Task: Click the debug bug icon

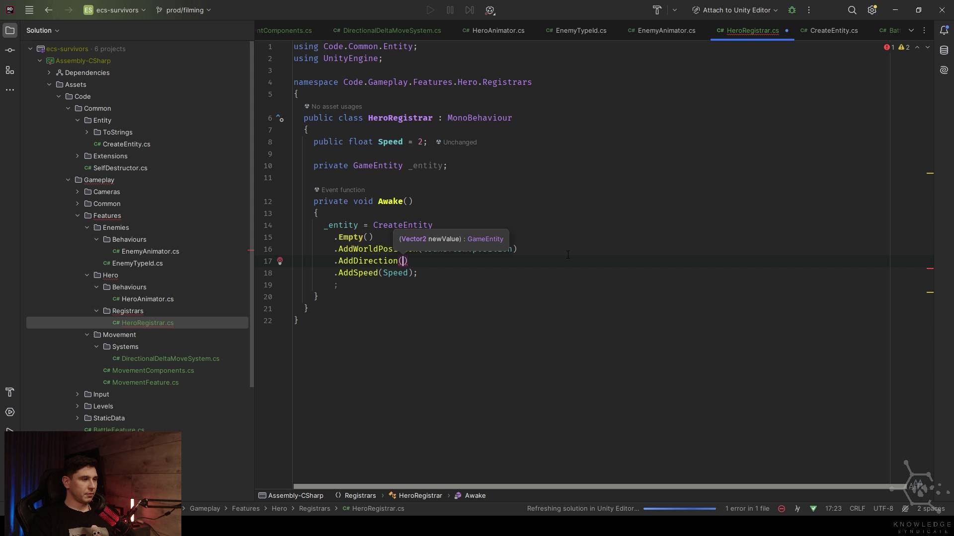Action: point(792,10)
